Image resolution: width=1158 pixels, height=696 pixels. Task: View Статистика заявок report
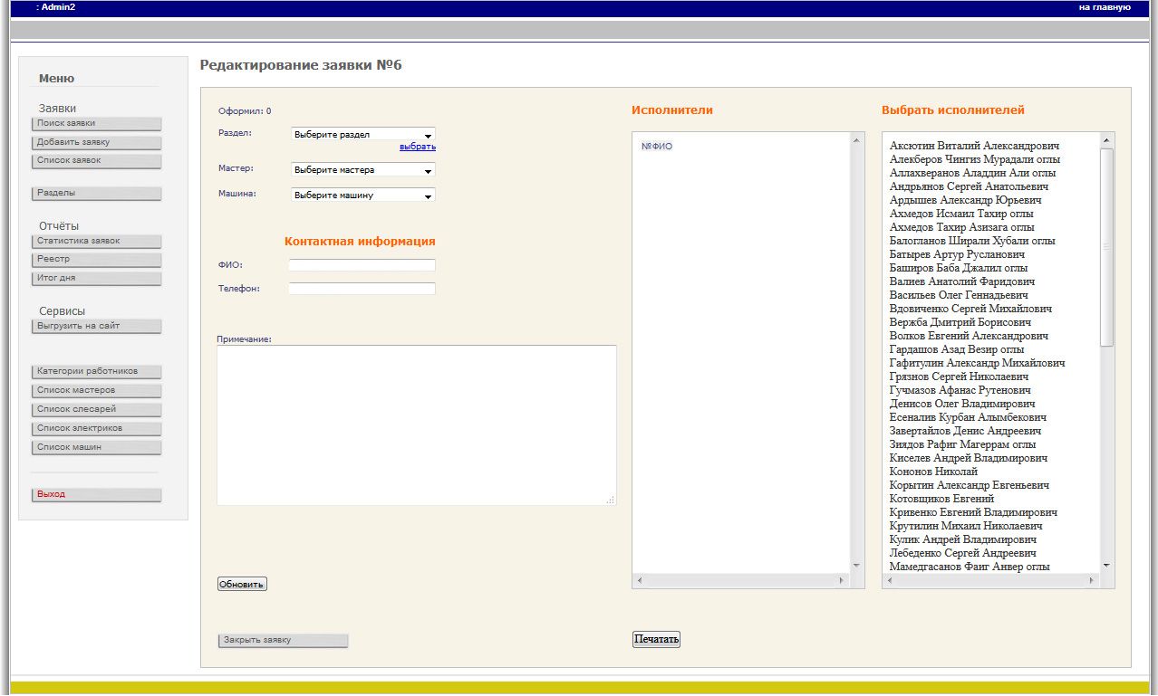(96, 240)
